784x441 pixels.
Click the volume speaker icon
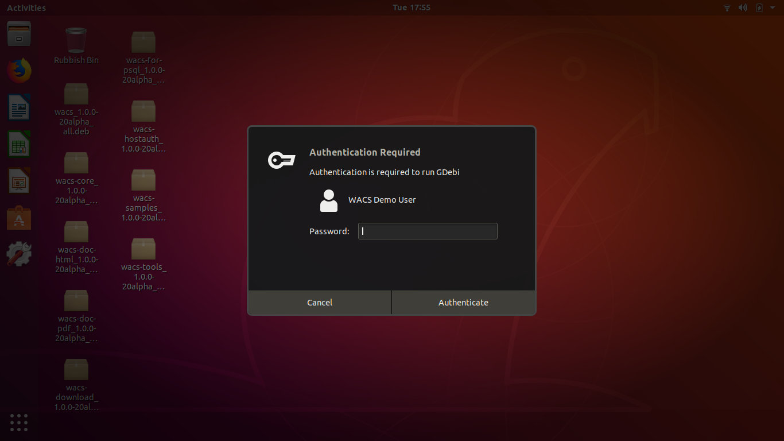pos(743,7)
